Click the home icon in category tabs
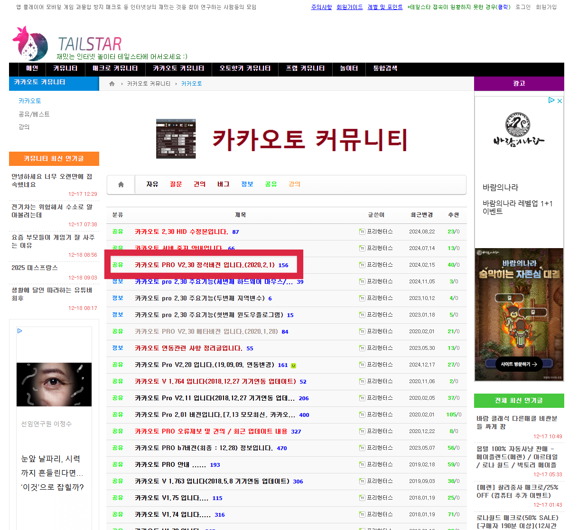The height and width of the screenshot is (530, 578). [x=121, y=184]
